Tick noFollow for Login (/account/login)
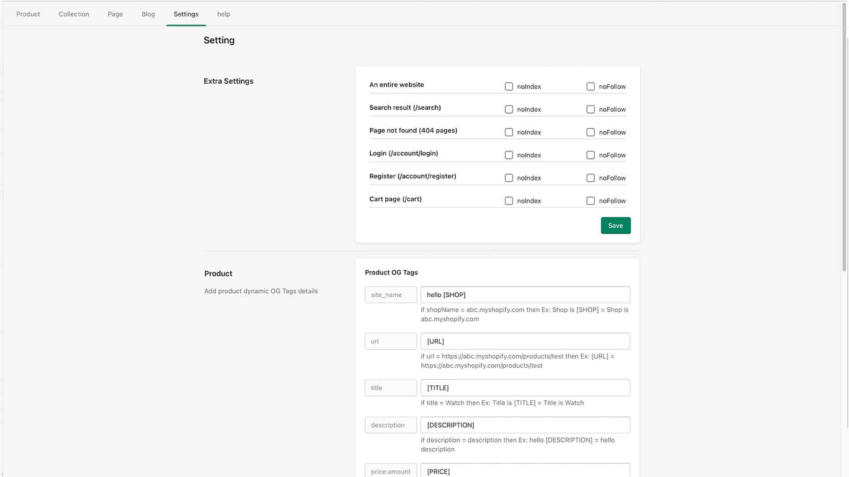849x477 pixels. point(591,155)
